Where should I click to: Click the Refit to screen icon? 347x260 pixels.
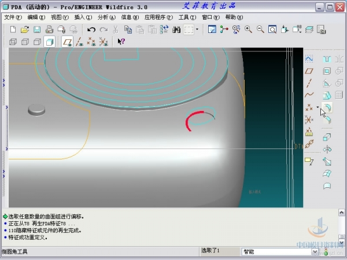tap(272, 29)
